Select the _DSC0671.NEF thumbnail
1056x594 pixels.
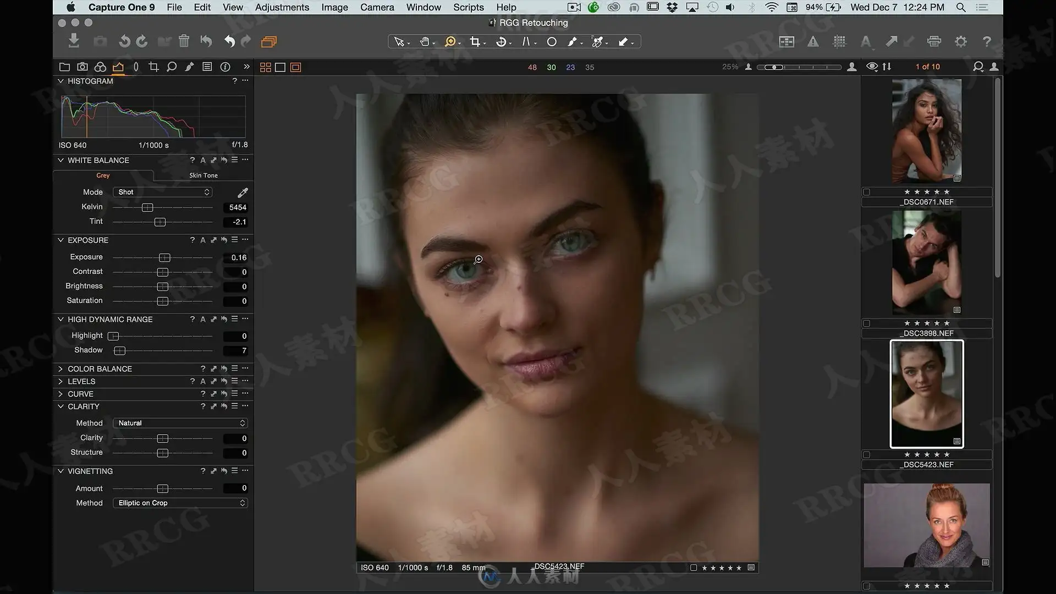pos(927,131)
